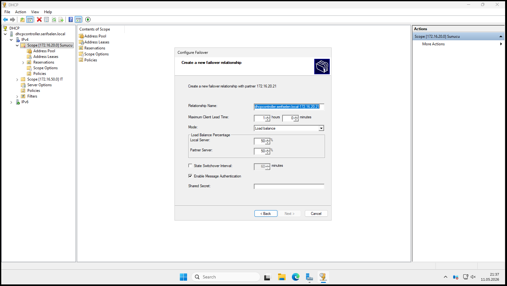The height and width of the screenshot is (286, 507).
Task: Click the Maximum Client Lead Time hours field
Action: click(260, 118)
